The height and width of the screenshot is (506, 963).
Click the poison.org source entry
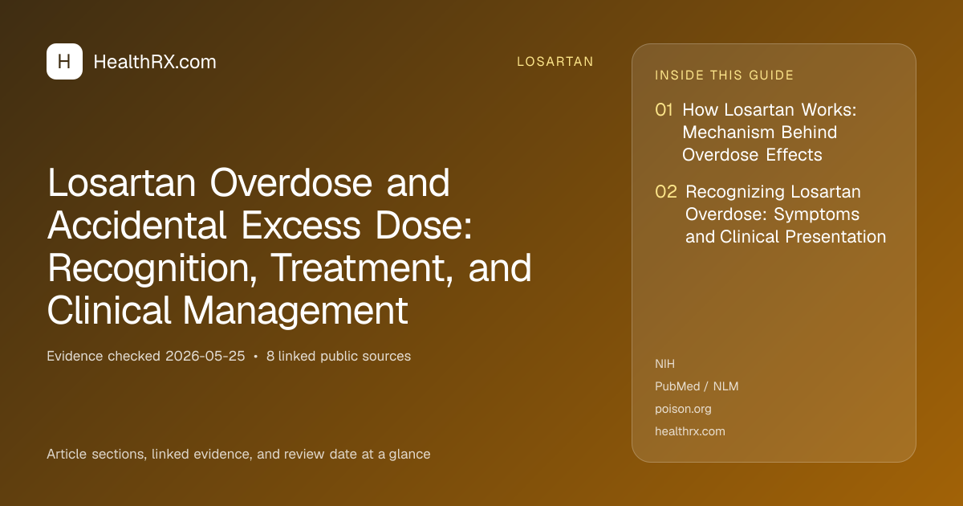pos(684,409)
